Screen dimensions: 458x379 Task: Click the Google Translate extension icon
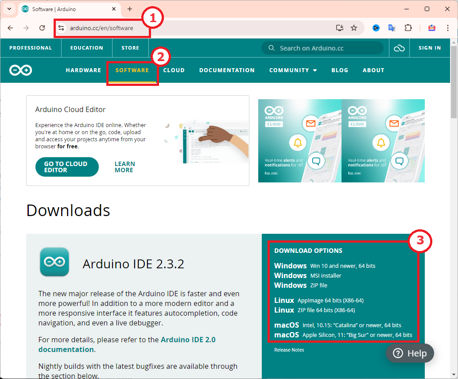(x=392, y=28)
